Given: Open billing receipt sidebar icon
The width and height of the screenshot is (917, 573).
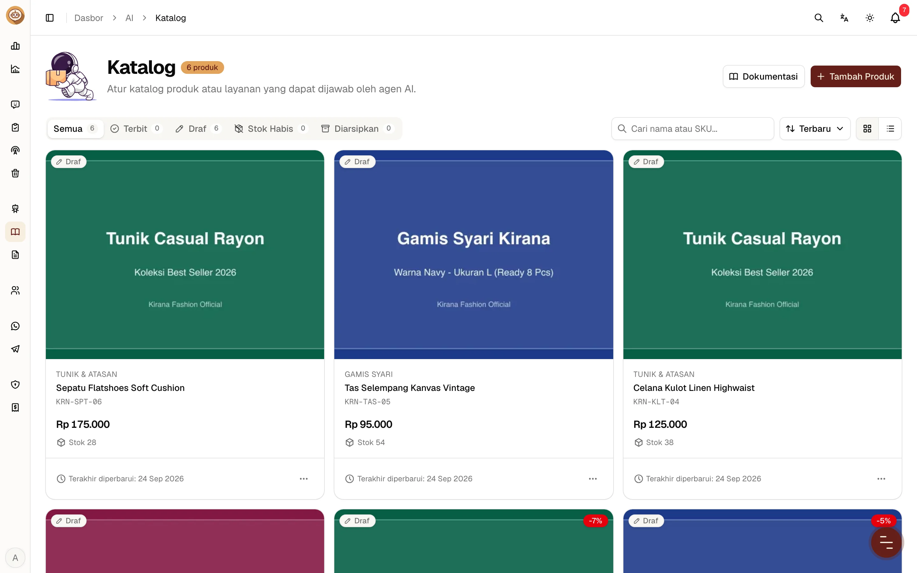Looking at the screenshot, I should point(15,407).
